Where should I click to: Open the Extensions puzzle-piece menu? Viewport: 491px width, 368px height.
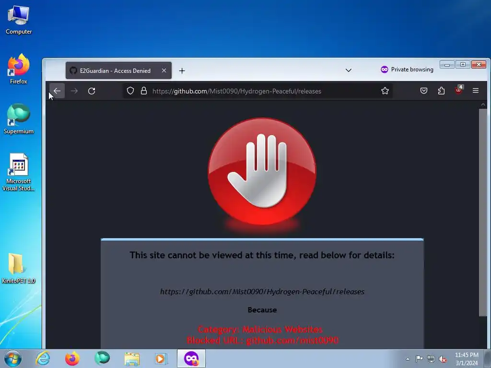click(441, 91)
